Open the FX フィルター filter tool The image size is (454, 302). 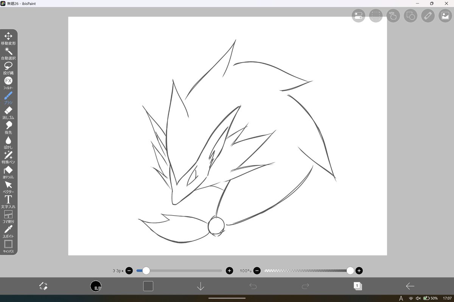[8, 83]
